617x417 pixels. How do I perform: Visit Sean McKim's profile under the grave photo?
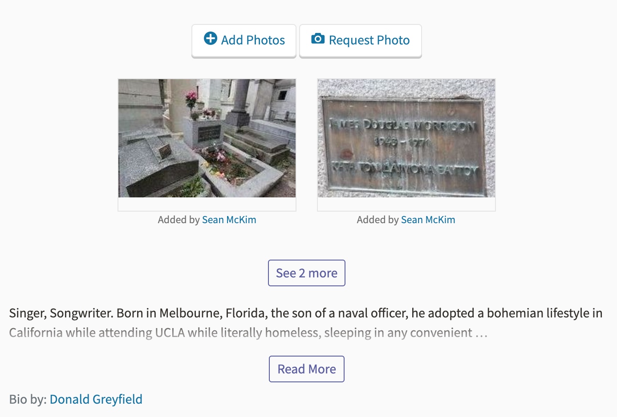229,220
